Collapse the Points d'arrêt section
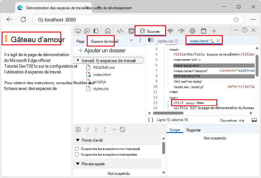Screen dimensions: 261x178 pos(78,140)
